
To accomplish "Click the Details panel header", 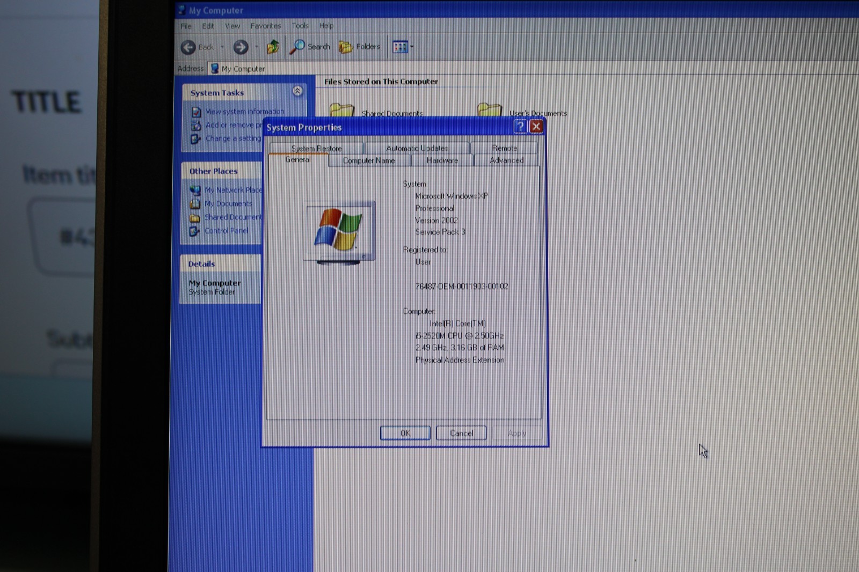I will pos(221,264).
